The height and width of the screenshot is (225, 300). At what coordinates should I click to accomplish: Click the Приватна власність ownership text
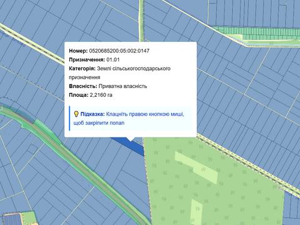pyautogui.click(x=122, y=86)
